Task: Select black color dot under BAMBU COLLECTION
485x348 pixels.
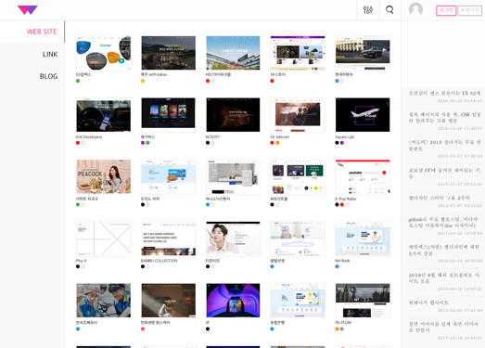Action: coord(143,266)
